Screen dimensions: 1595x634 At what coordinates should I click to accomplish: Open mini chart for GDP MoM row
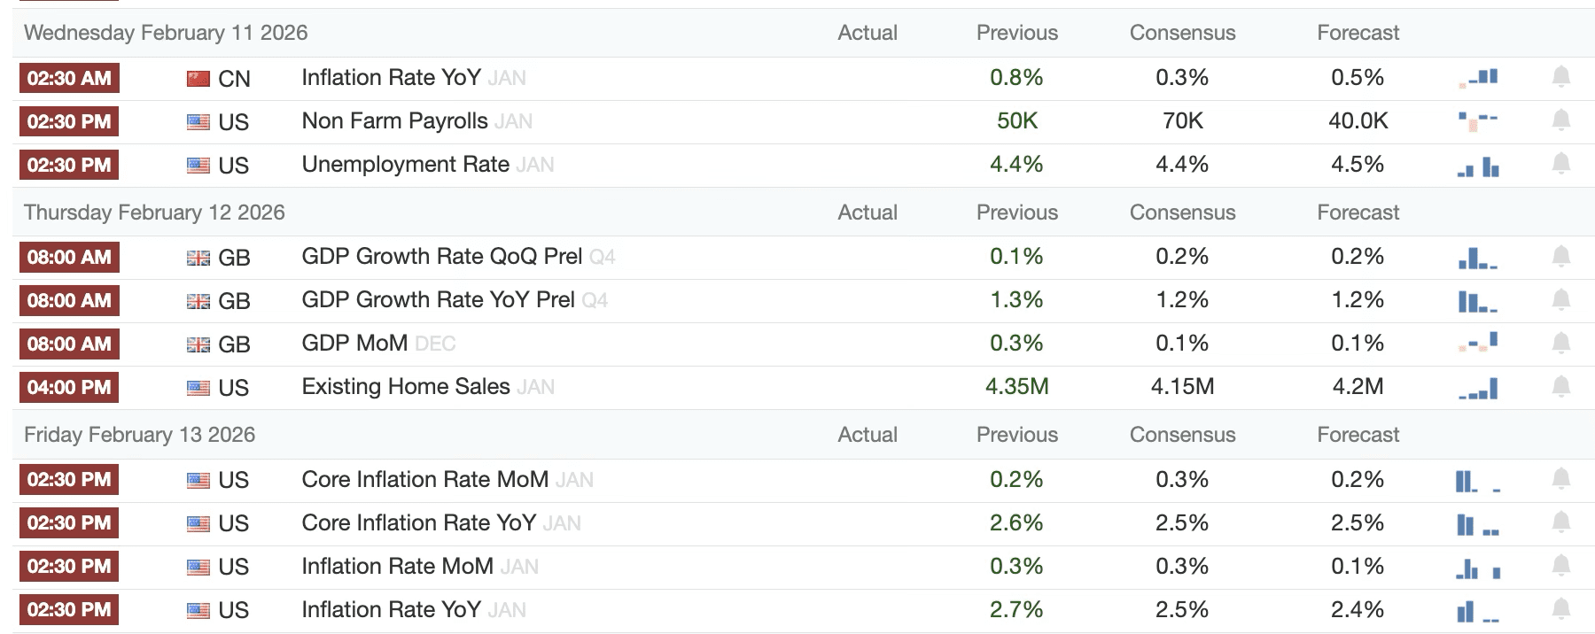pos(1477,342)
